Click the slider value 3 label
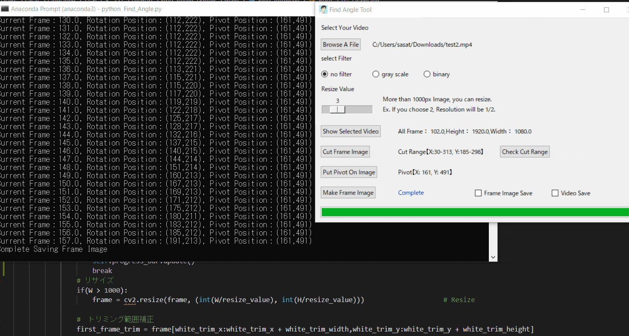 (338, 101)
